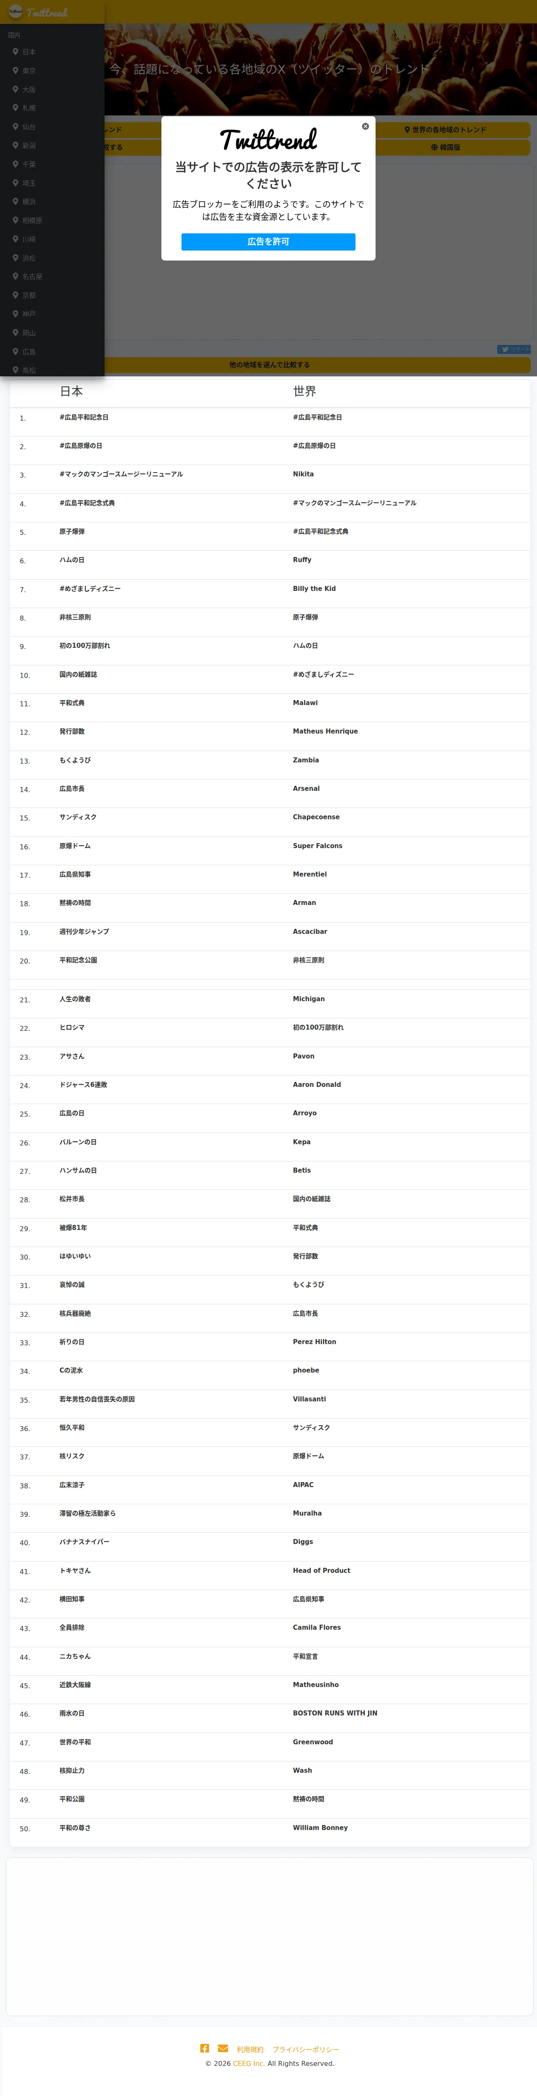Screen dimensions: 537x2096
Task: Open the Twittrend logo in sidebar header
Action: [38, 12]
